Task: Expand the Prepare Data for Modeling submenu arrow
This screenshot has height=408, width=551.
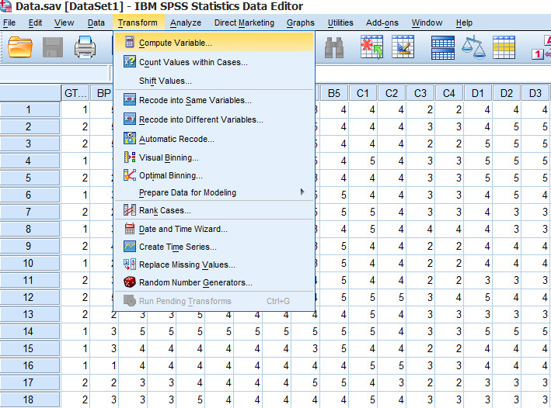Action: tap(302, 192)
